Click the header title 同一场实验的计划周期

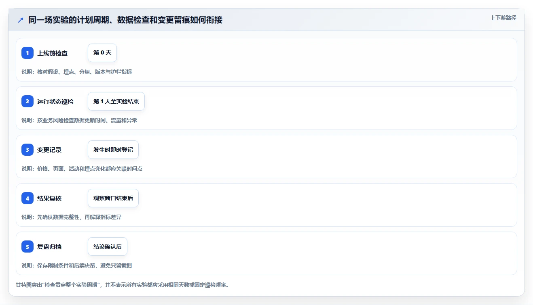(125, 20)
